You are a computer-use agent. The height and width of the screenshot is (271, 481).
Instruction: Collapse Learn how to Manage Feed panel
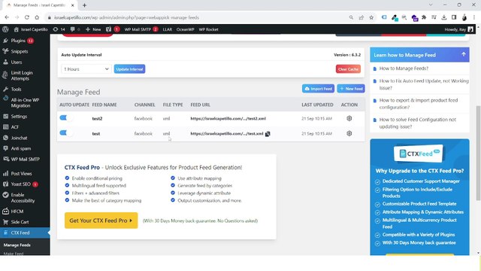point(464,54)
